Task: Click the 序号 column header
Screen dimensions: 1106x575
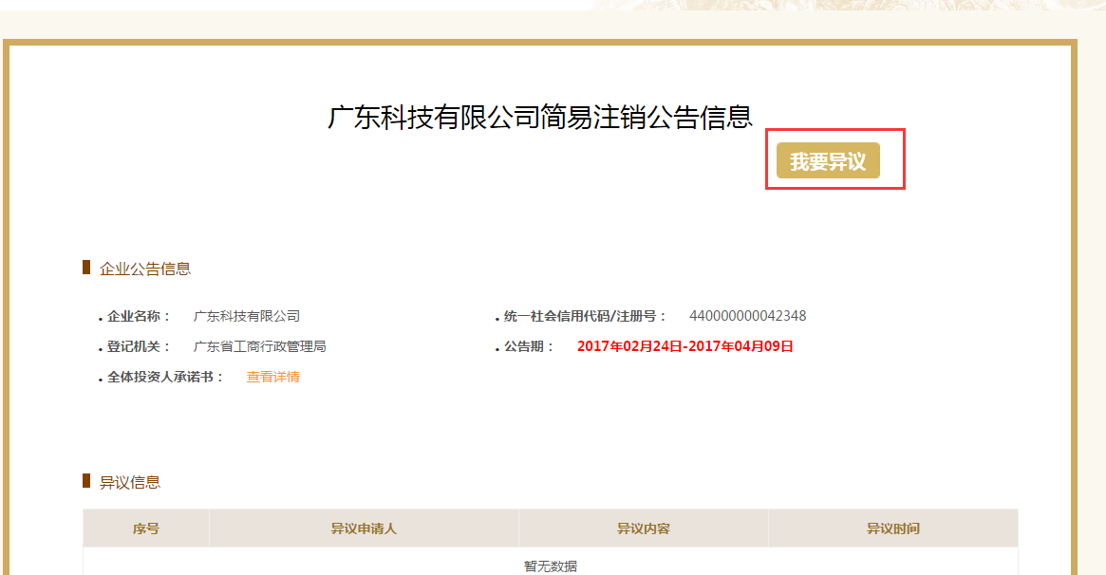Action: coord(146,529)
